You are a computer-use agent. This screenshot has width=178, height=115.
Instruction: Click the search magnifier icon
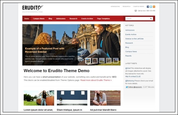coord(151,19)
